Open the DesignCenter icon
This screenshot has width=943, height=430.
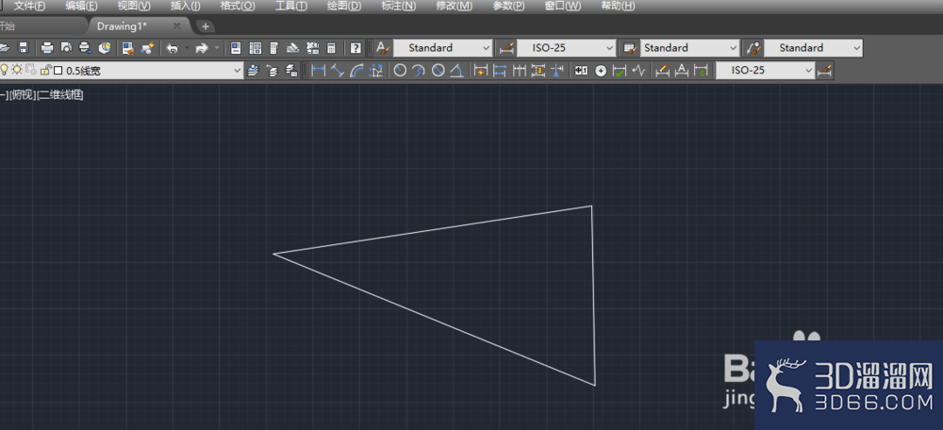255,47
